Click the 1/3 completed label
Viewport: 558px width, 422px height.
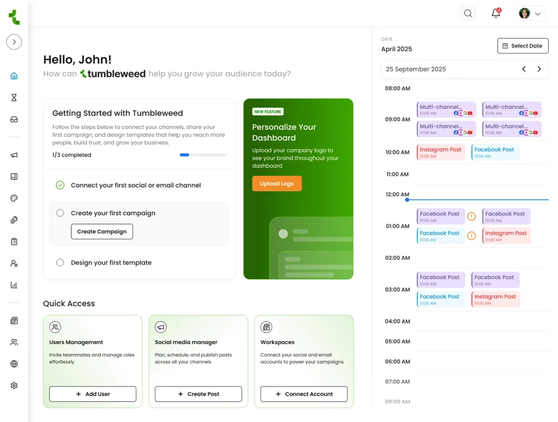pyautogui.click(x=72, y=155)
